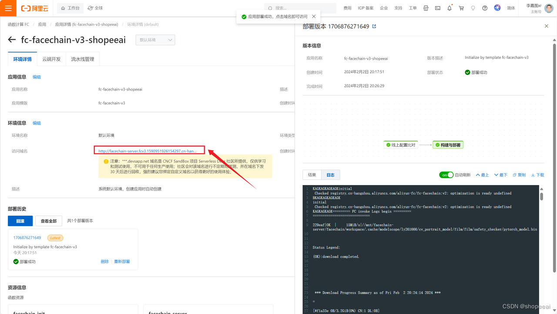Click the 回滚 rollback button

coord(20,221)
